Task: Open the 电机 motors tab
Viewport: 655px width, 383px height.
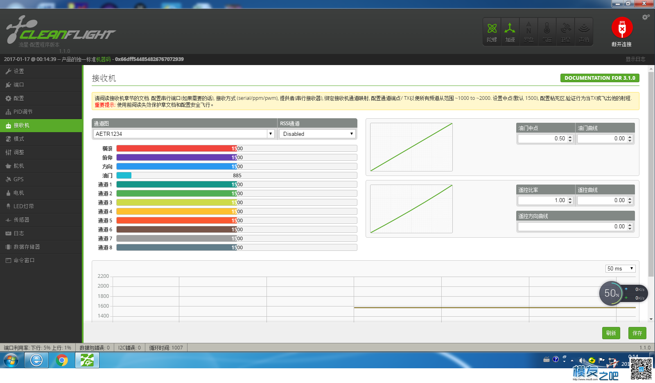Action: tap(41, 193)
